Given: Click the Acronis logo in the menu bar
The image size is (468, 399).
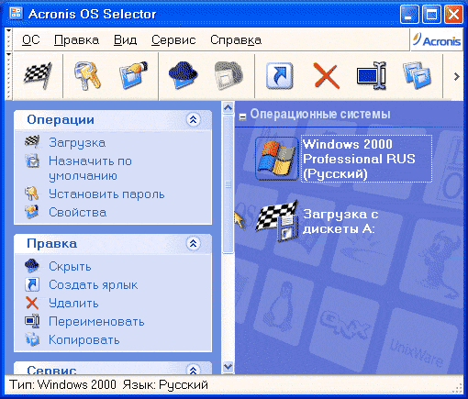Looking at the screenshot, I should (x=437, y=40).
